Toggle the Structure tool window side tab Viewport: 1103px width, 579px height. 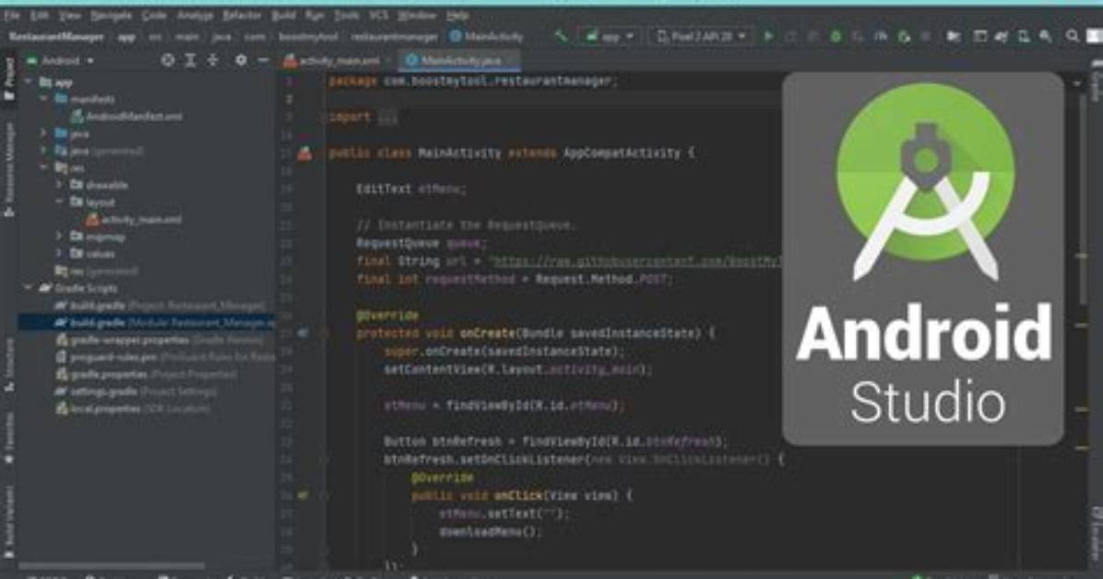(x=9, y=364)
